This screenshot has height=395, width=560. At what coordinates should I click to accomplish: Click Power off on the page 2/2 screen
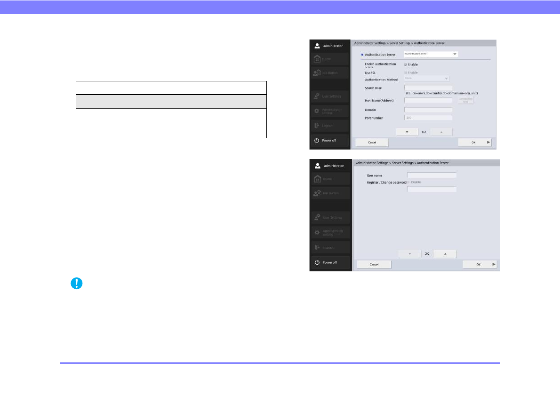[x=330, y=262]
